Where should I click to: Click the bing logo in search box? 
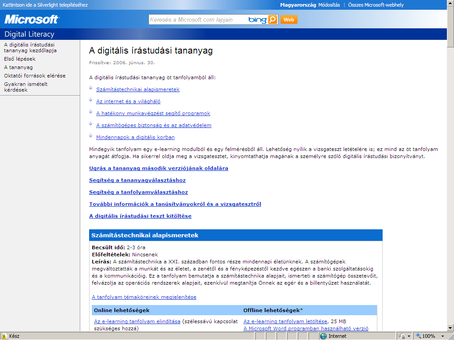pyautogui.click(x=257, y=19)
